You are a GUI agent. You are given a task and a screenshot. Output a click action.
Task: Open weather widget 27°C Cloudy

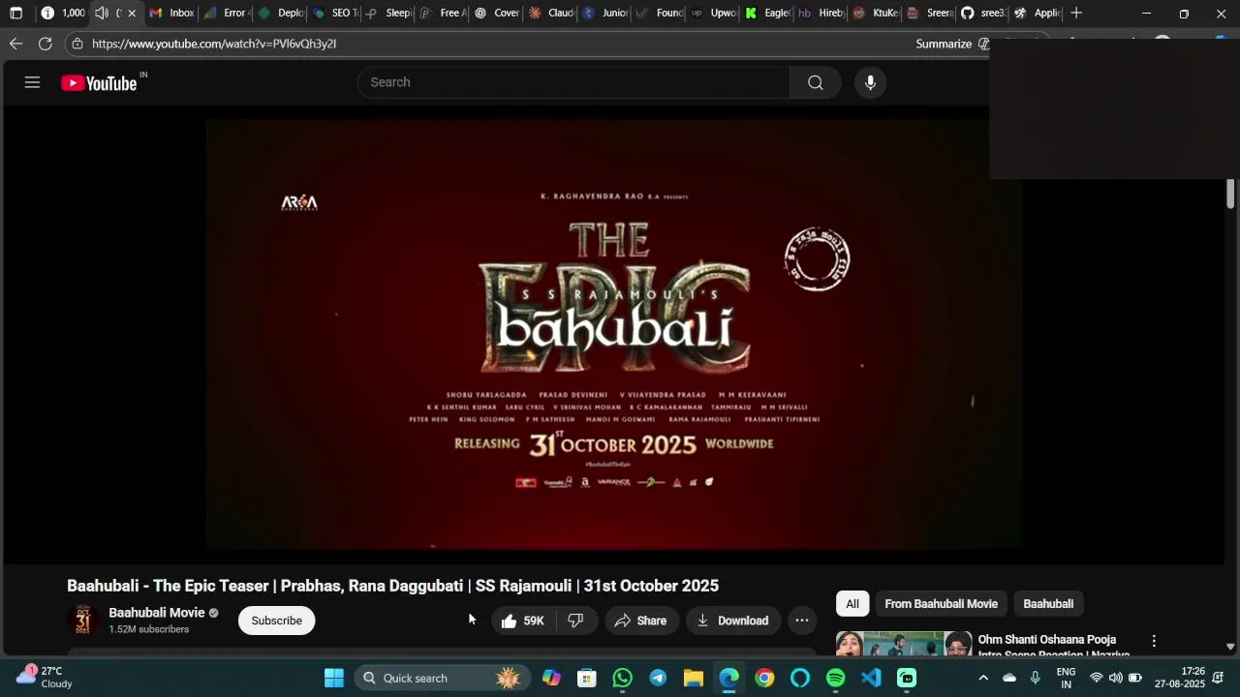tap(46, 677)
